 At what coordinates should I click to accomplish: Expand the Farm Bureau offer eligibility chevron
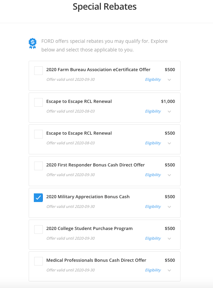point(169,80)
